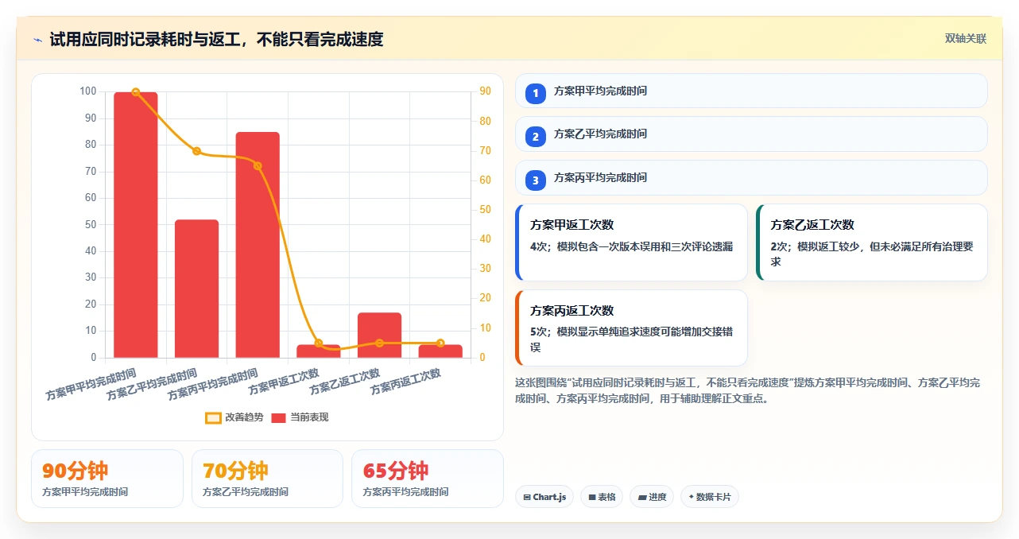Viewport: 1019px width, 539px height.
Task: Toggle the 当前表现 legend item
Action: pyautogui.click(x=300, y=417)
